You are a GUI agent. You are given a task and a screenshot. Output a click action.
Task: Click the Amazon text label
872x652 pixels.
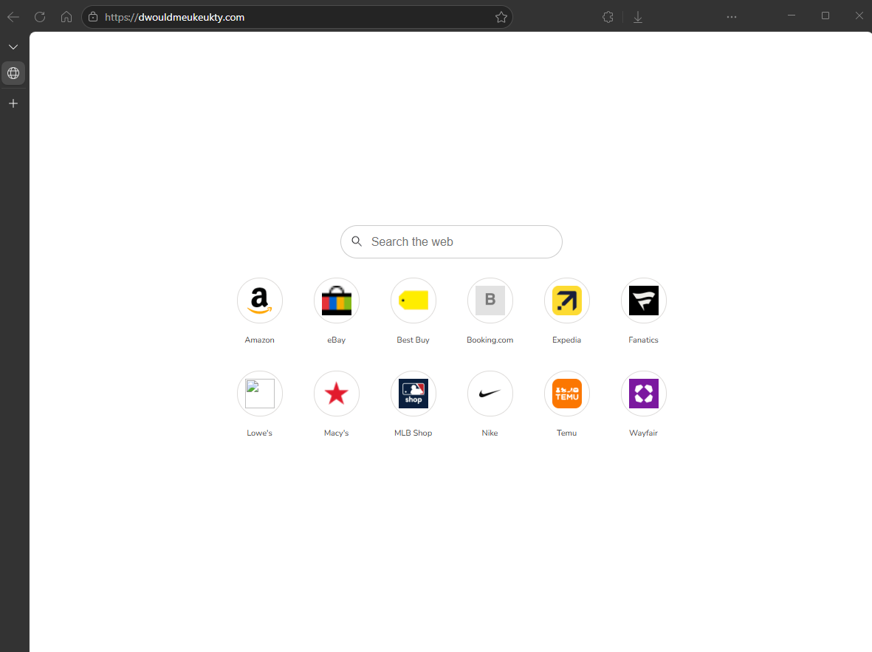pyautogui.click(x=260, y=340)
